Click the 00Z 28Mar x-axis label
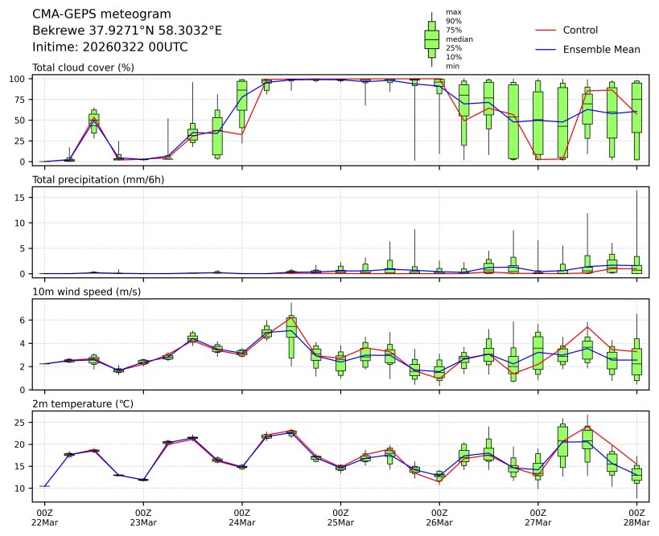Image resolution: width=659 pixels, height=536 pixels. [637, 517]
